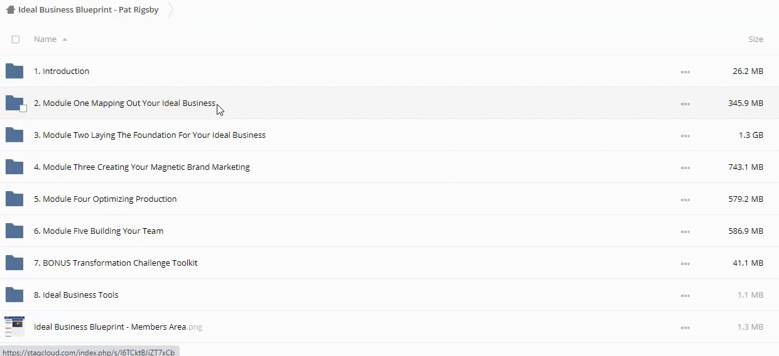Sort the list by the Size column
This screenshot has height=356, width=779.
point(755,39)
